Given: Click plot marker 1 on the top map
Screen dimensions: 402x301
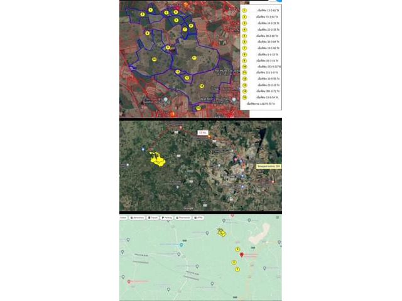Looking at the screenshot, I should click(x=151, y=10).
